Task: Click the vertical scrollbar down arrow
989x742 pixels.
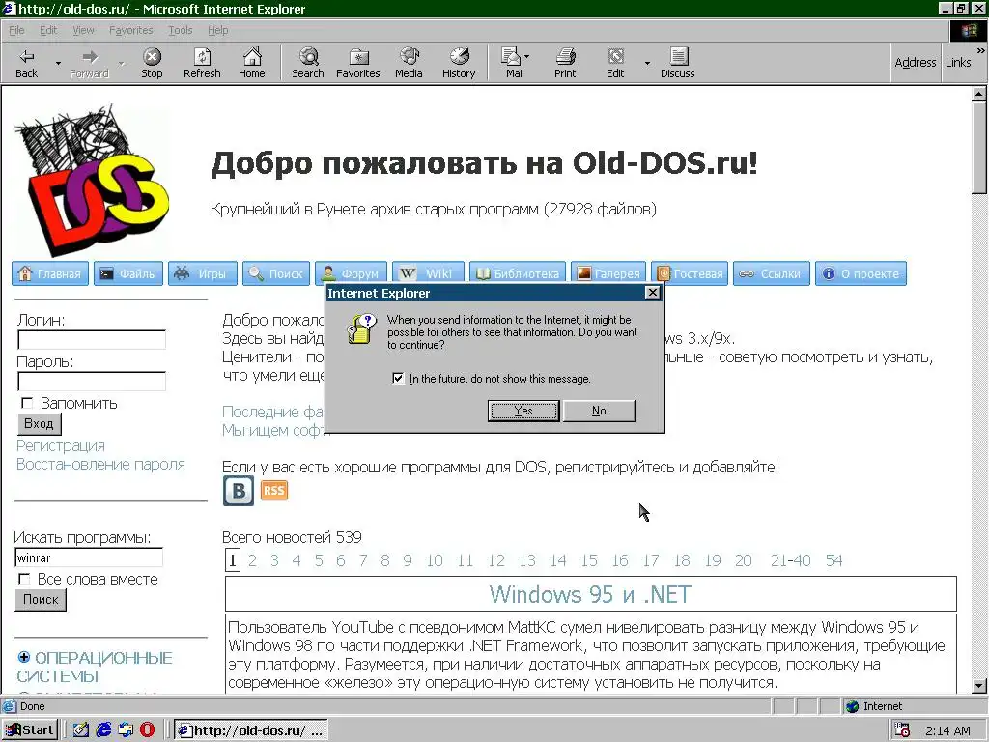Action: pyautogui.click(x=979, y=686)
